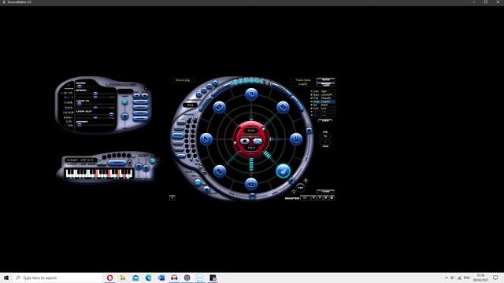Toggle the dot beside the Bd row

point(311,105)
